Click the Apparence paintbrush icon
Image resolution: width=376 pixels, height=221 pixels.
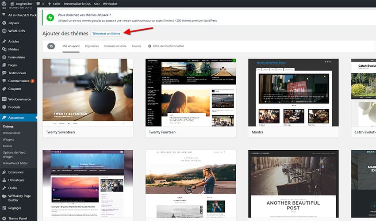pyautogui.click(x=4, y=118)
